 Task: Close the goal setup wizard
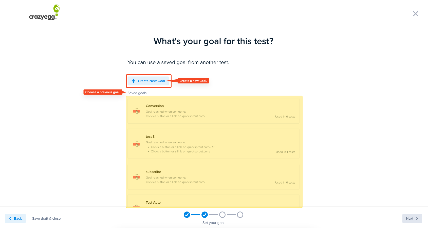(415, 14)
